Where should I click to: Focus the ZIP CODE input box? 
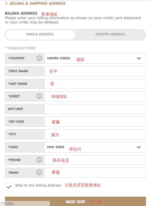95,122
